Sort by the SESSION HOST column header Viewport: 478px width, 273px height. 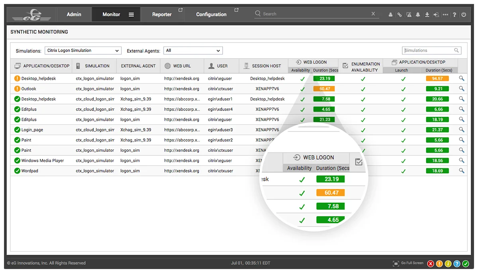264,66
